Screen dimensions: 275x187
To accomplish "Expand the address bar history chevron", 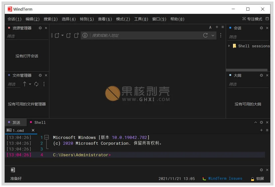I will point(213,35).
